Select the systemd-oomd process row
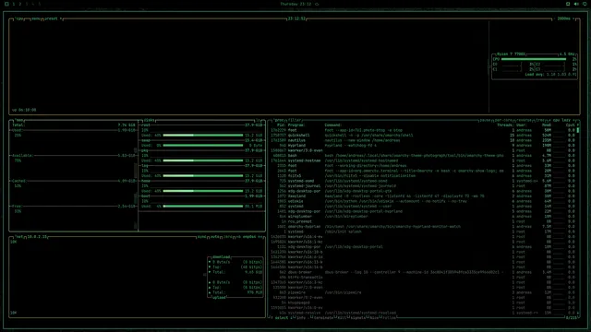591x332 pixels. (423, 181)
